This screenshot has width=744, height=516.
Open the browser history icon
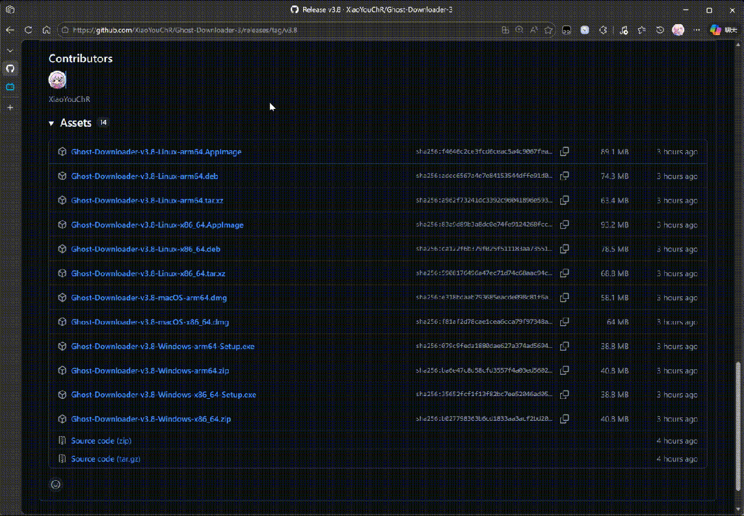660,30
